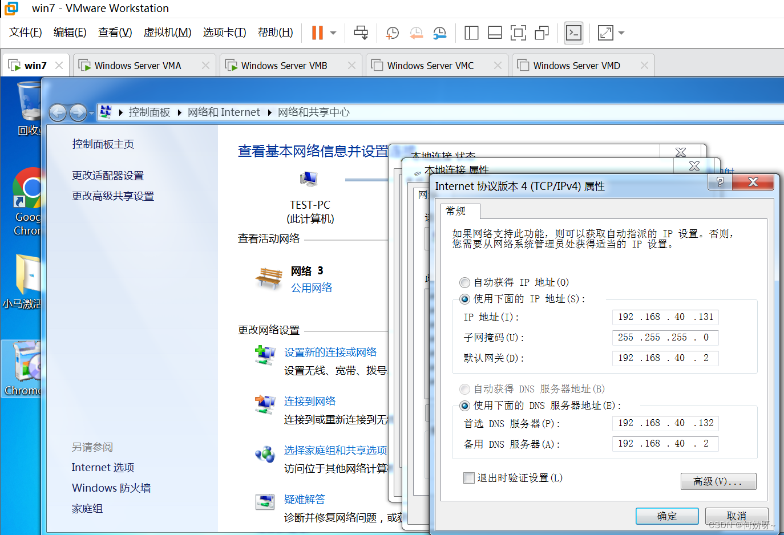784x535 pixels.
Task: Switch to Unity mode icon
Action: pos(541,33)
